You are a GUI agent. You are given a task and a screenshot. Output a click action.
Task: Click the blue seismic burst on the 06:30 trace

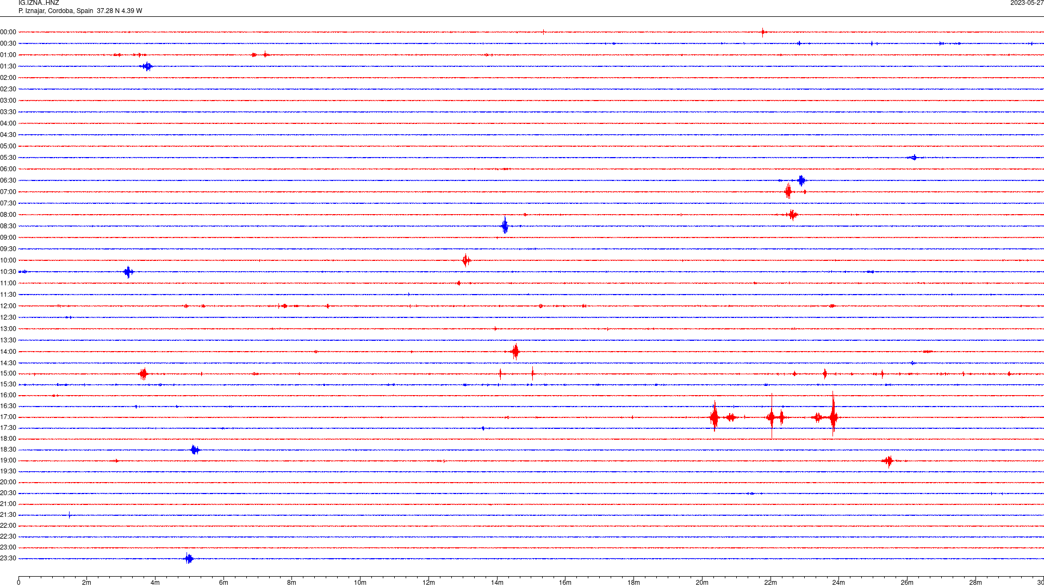coord(801,180)
